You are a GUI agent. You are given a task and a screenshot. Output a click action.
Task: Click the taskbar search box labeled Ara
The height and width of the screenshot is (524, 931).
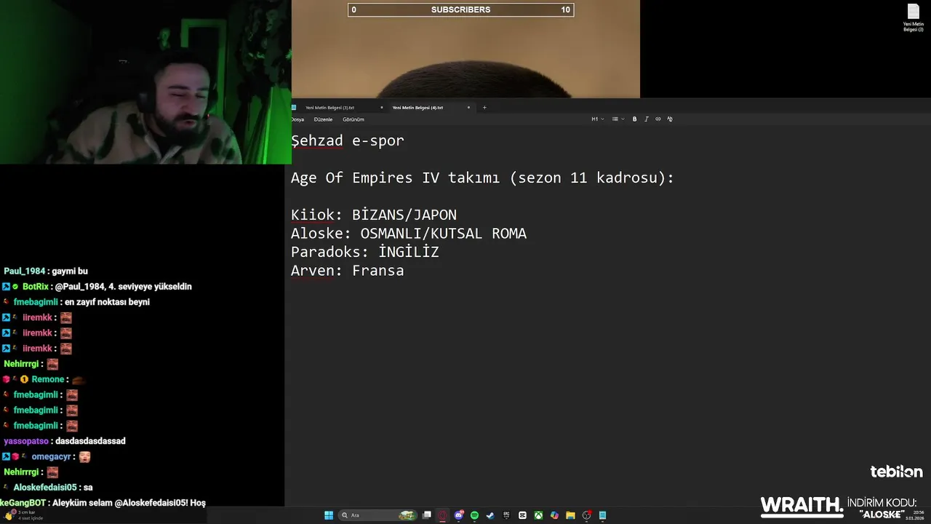(378, 515)
